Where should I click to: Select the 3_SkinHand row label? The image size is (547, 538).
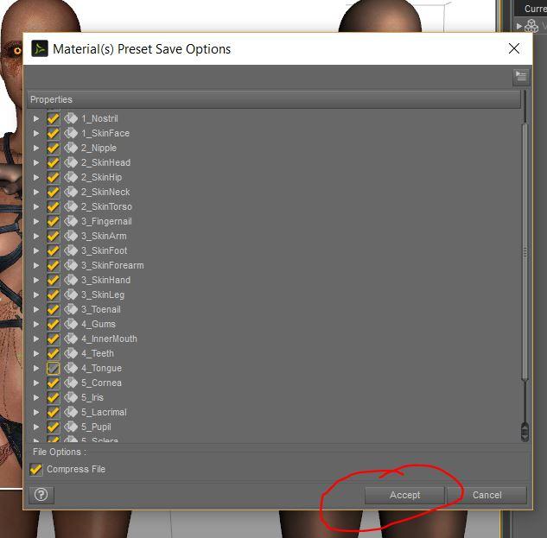click(106, 280)
